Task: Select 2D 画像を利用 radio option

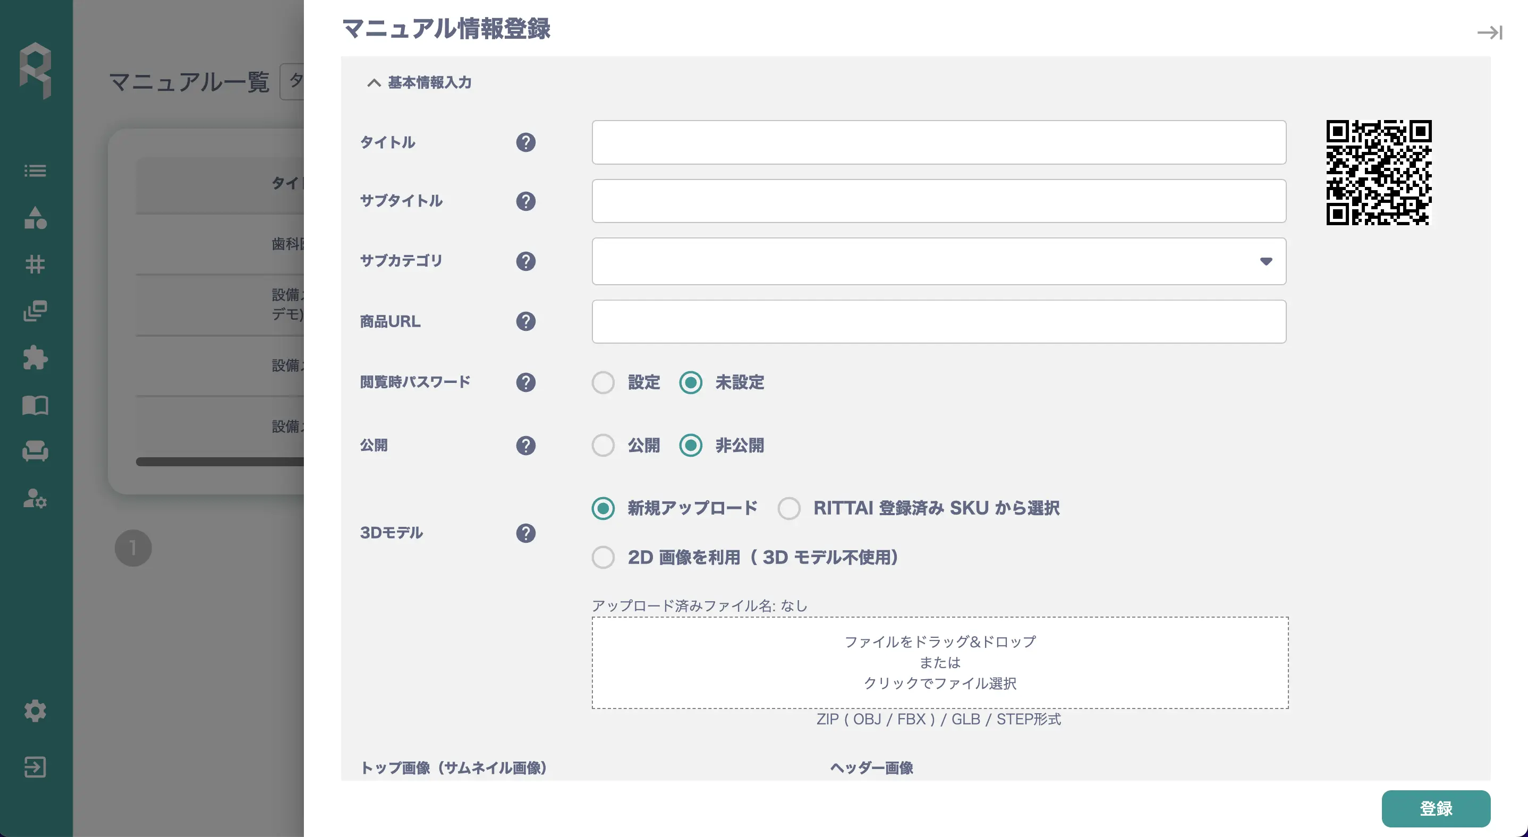Action: pos(603,557)
